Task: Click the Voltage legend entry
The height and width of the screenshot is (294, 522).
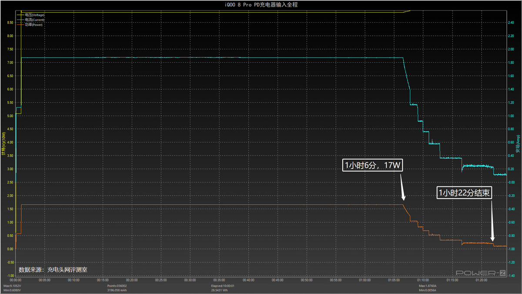Action: click(x=34, y=15)
